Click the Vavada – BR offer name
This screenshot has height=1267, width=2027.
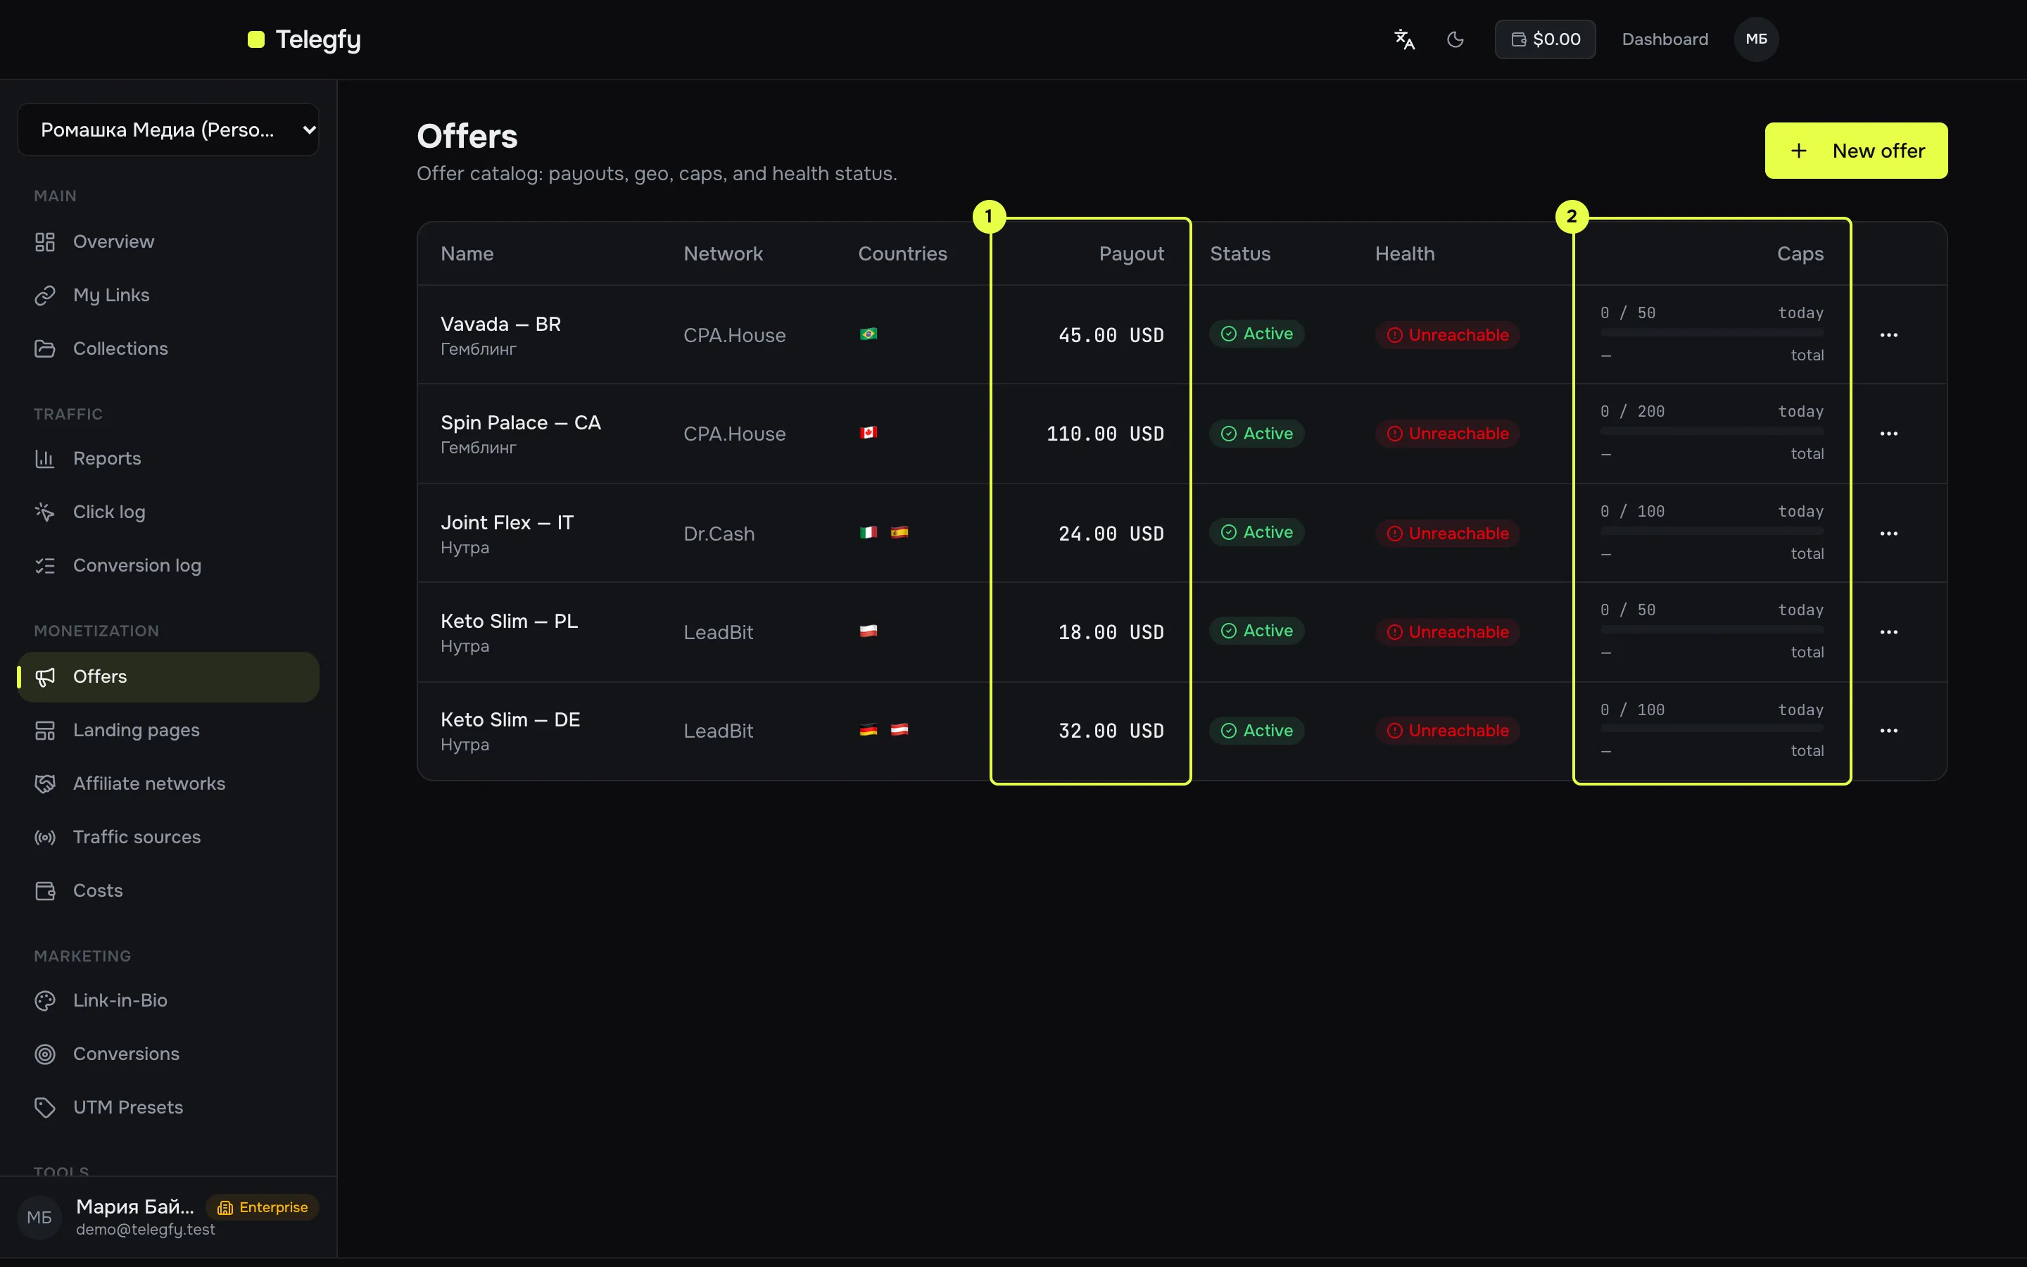(x=501, y=324)
